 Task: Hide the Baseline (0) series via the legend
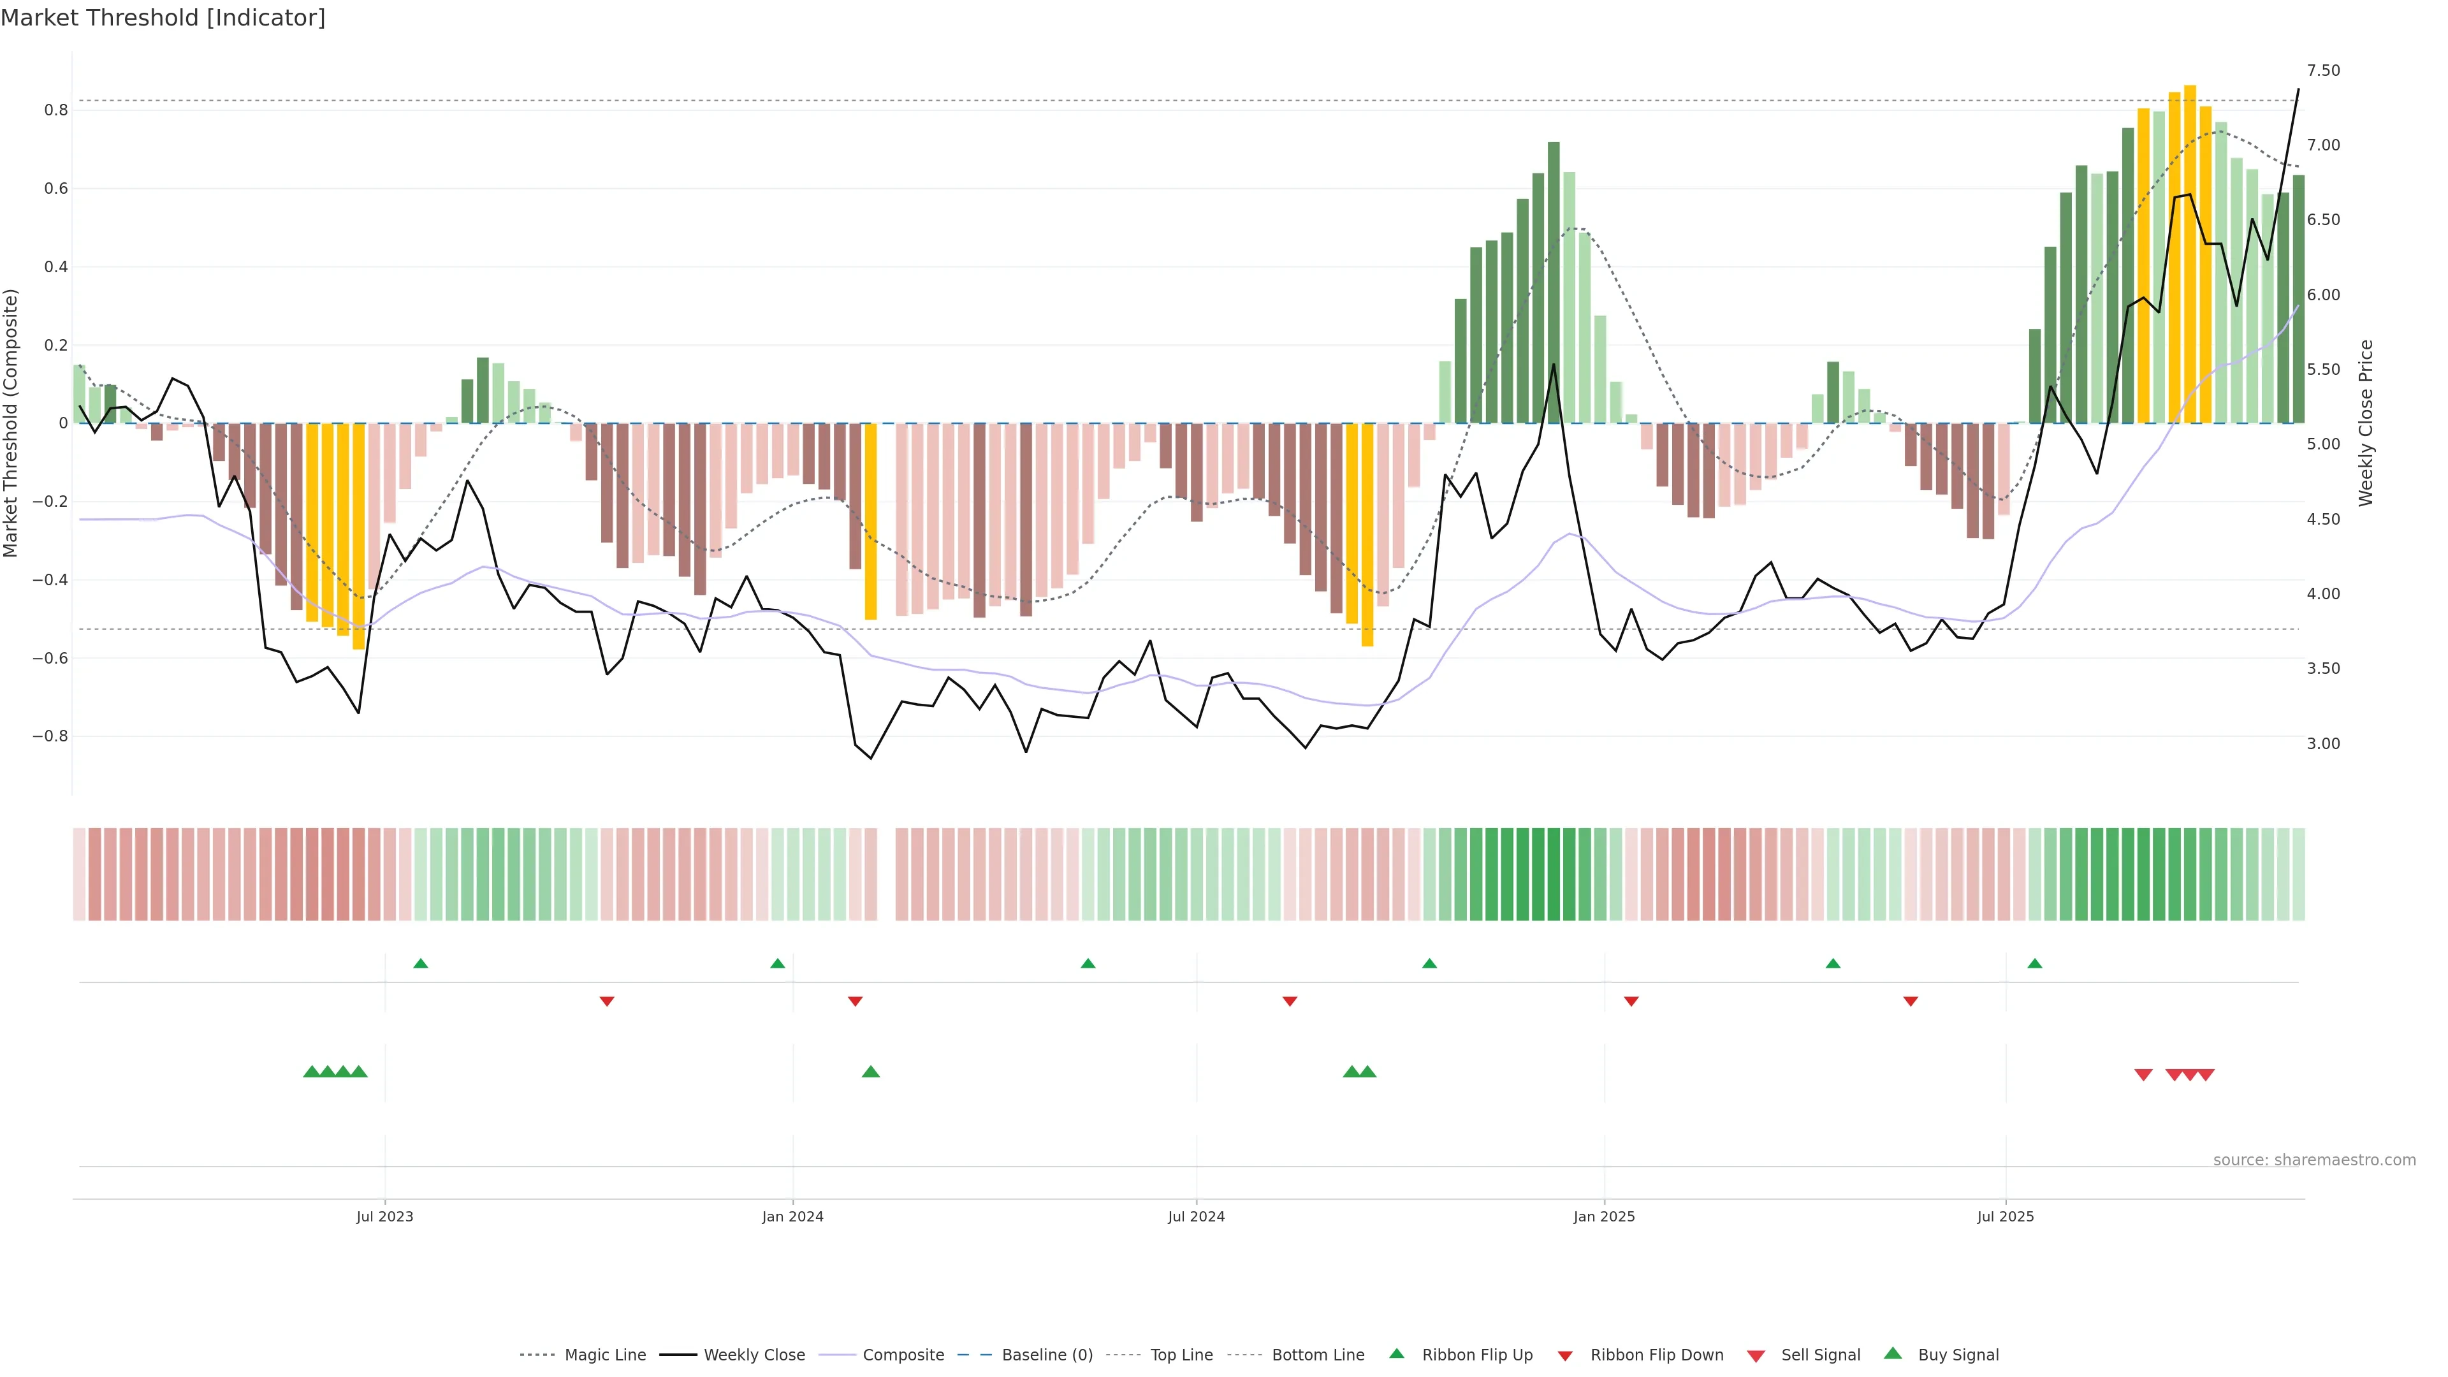[1046, 1355]
